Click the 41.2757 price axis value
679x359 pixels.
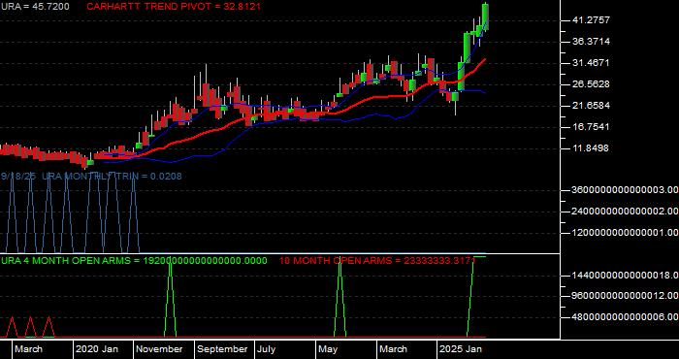pyautogui.click(x=591, y=20)
